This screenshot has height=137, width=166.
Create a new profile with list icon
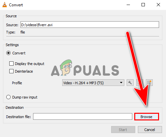point(149,83)
